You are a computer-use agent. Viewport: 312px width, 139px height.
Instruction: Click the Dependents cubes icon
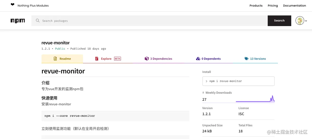[198, 58]
